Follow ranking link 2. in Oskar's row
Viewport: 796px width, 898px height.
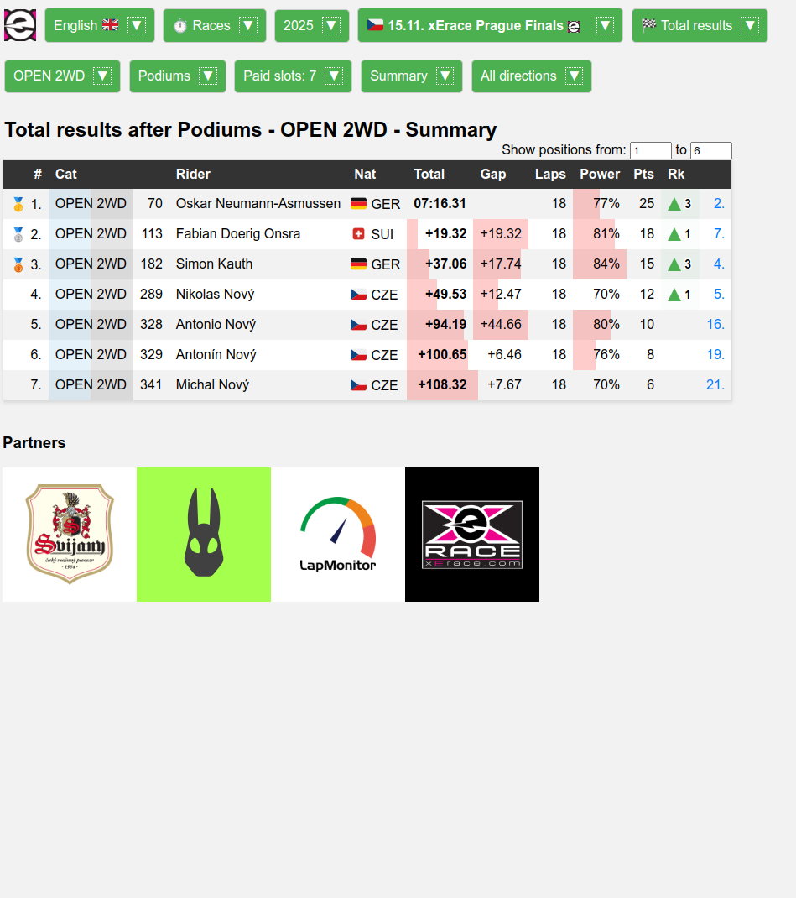719,204
